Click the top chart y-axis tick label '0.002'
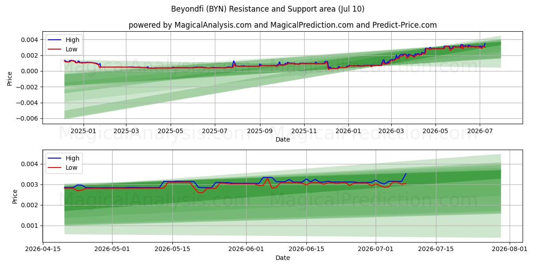Viewport: 536px width, 268px height. [x=30, y=55]
